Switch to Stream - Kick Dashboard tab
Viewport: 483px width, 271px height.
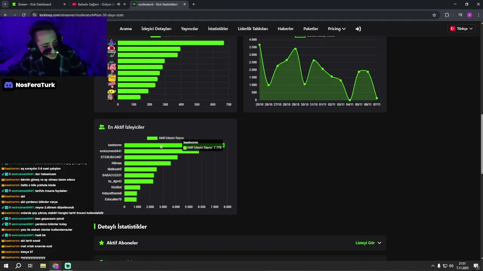[x=35, y=5]
